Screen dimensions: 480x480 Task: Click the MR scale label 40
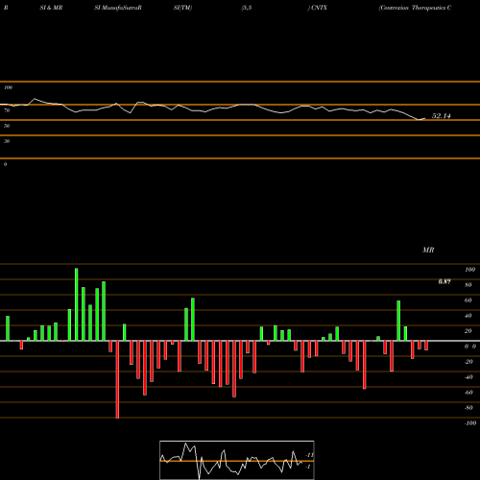tap(468, 316)
